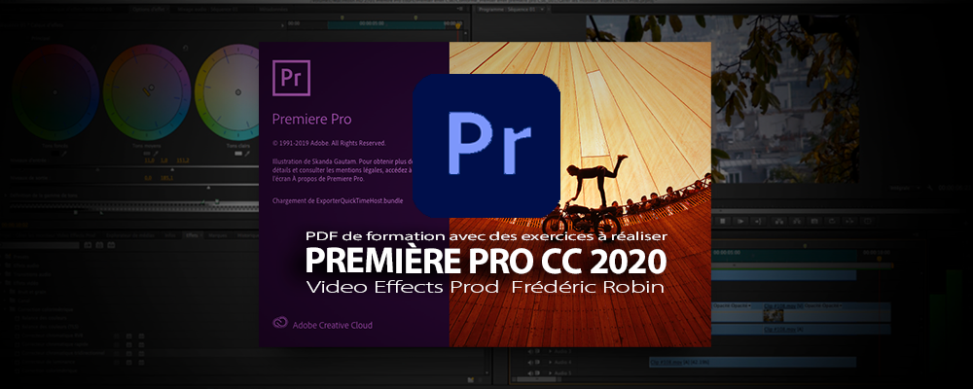The width and height of the screenshot is (973, 389).
Task: Click the purple Pr logo on splash
Action: 291,78
